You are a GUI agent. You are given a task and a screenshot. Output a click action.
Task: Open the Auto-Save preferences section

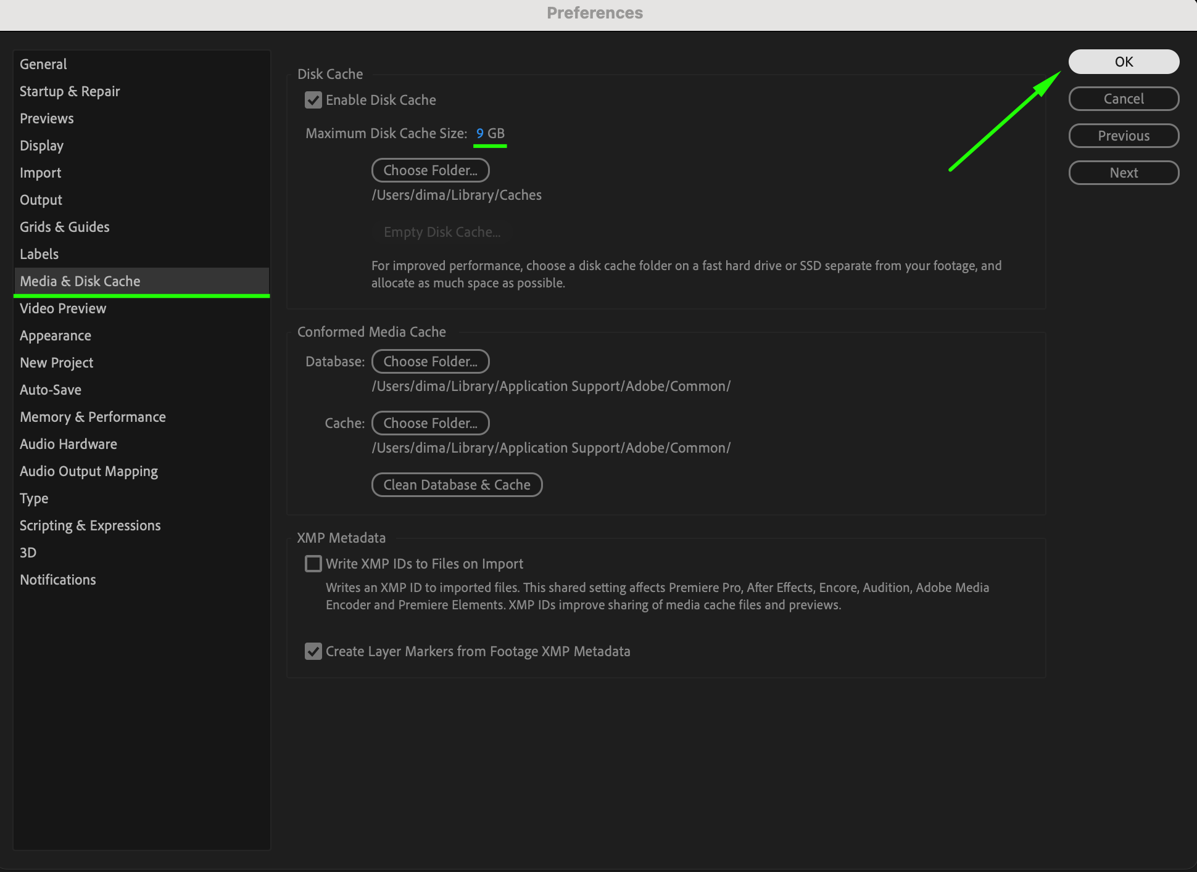pyautogui.click(x=51, y=390)
